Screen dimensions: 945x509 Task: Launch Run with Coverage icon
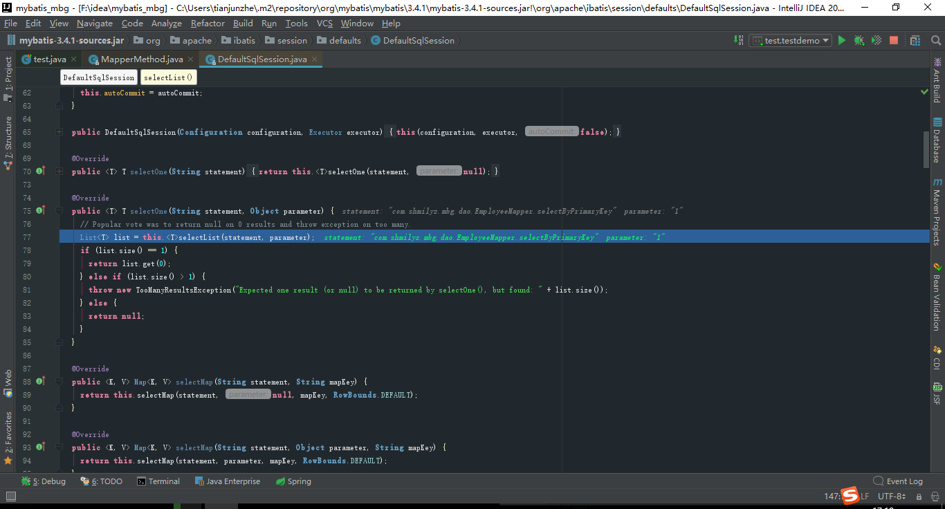coord(876,40)
